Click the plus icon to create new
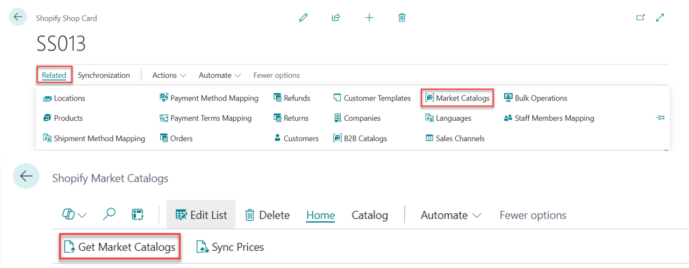 click(369, 18)
